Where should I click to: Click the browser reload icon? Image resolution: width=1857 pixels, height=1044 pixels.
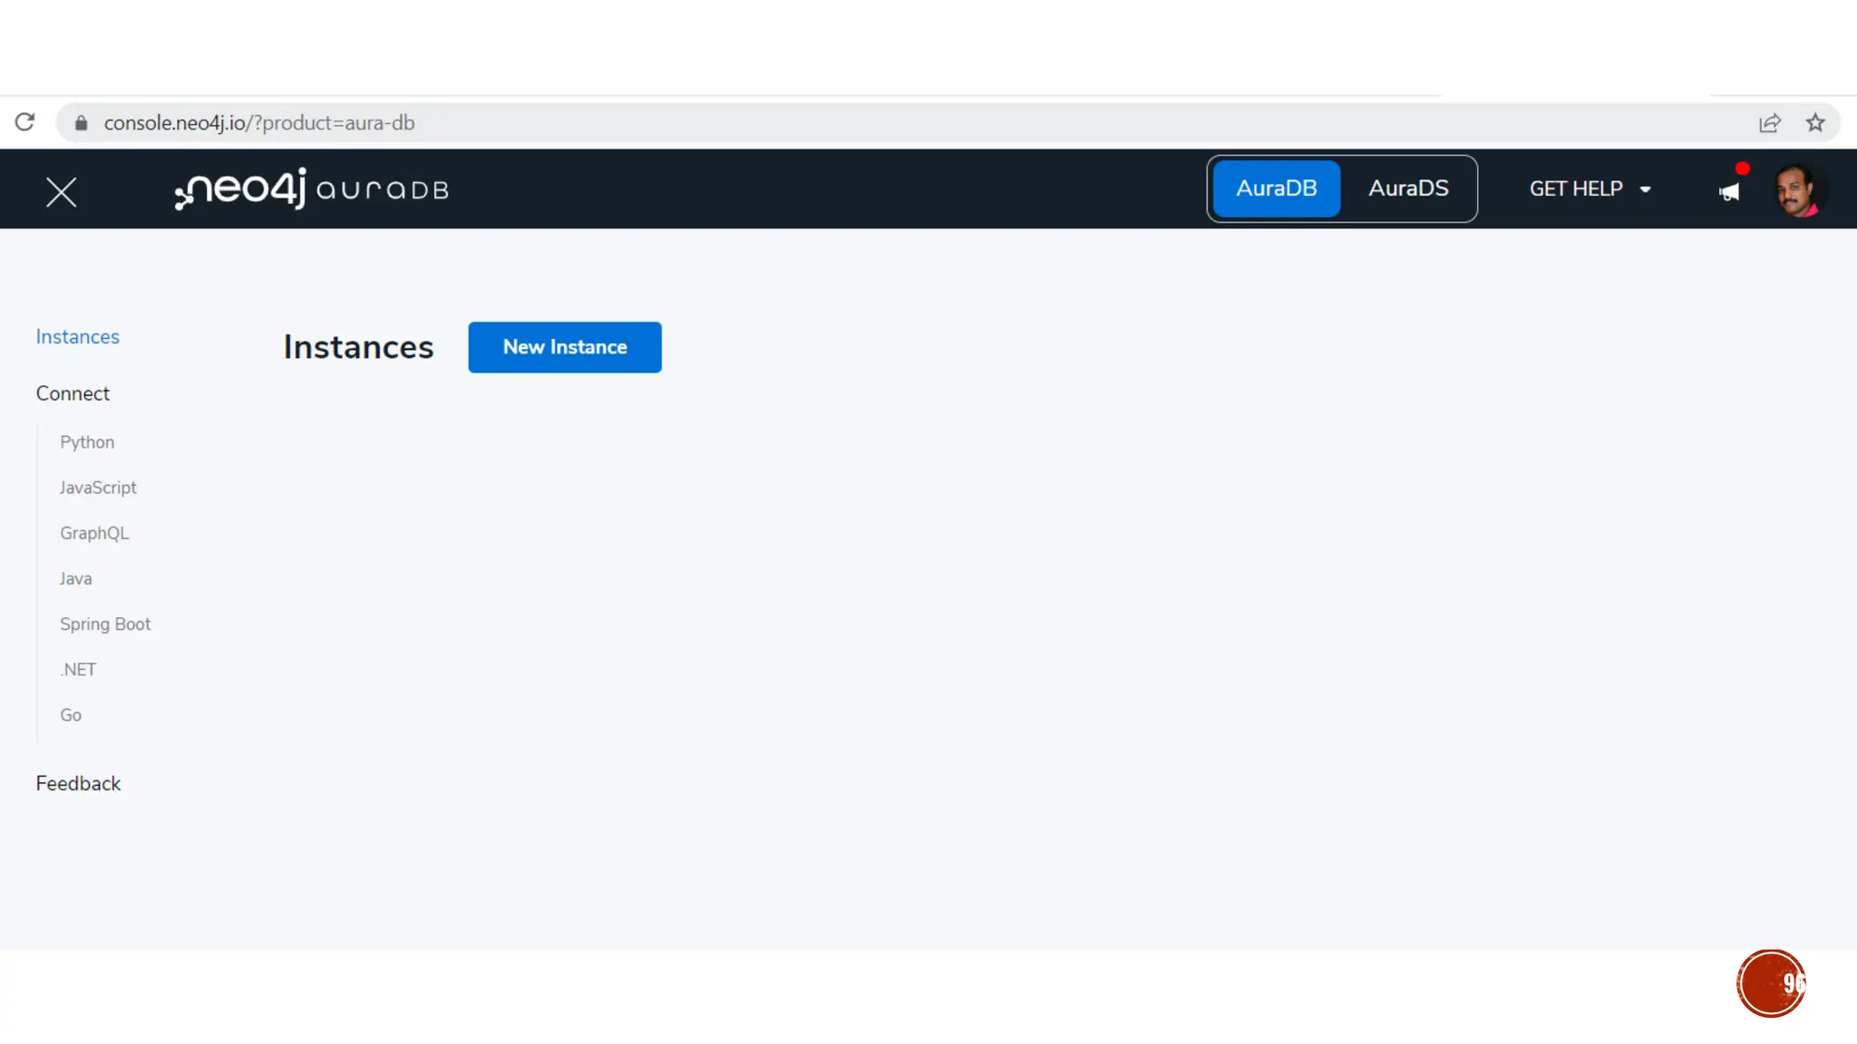(x=24, y=122)
